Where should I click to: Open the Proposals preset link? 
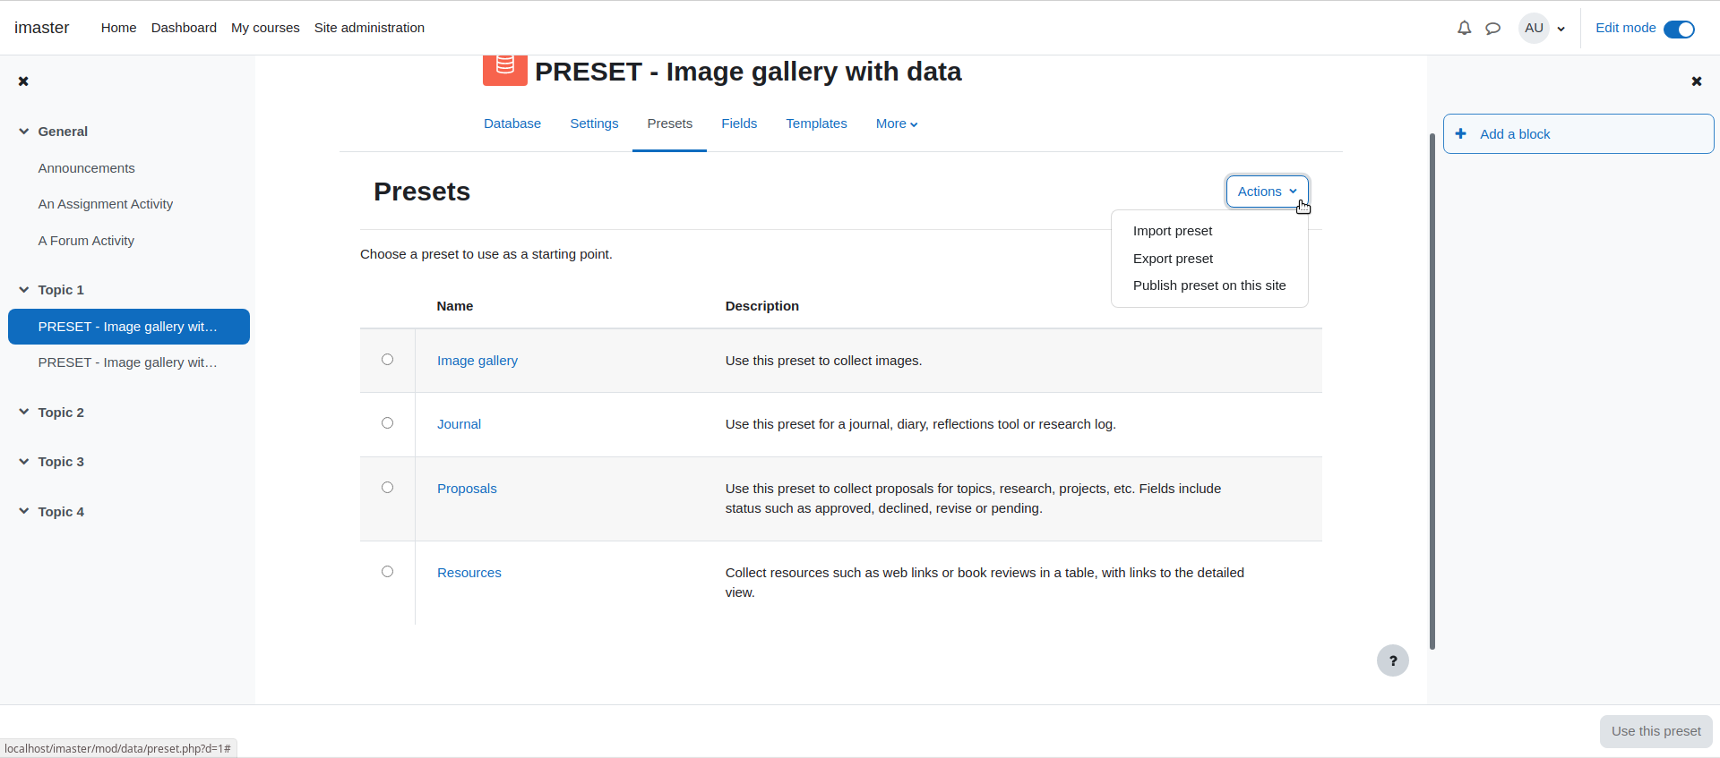[467, 489]
